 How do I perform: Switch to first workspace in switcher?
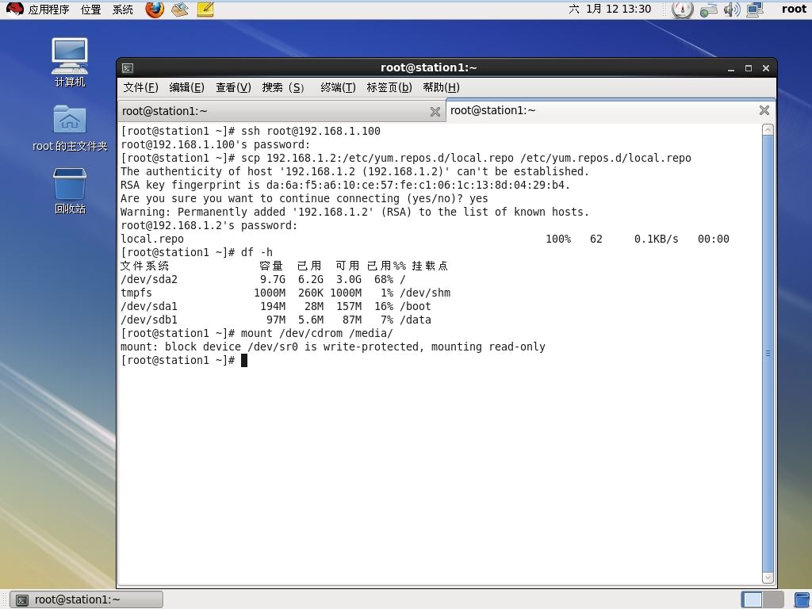[x=752, y=599]
